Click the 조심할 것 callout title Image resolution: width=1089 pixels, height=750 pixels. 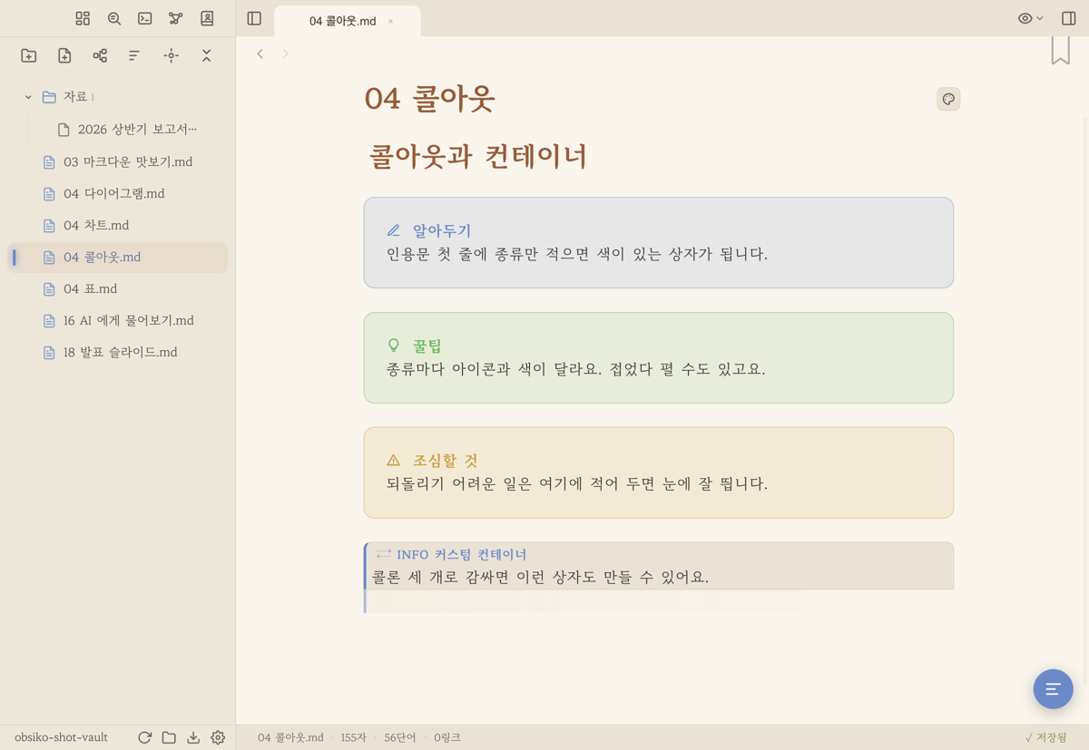click(445, 460)
